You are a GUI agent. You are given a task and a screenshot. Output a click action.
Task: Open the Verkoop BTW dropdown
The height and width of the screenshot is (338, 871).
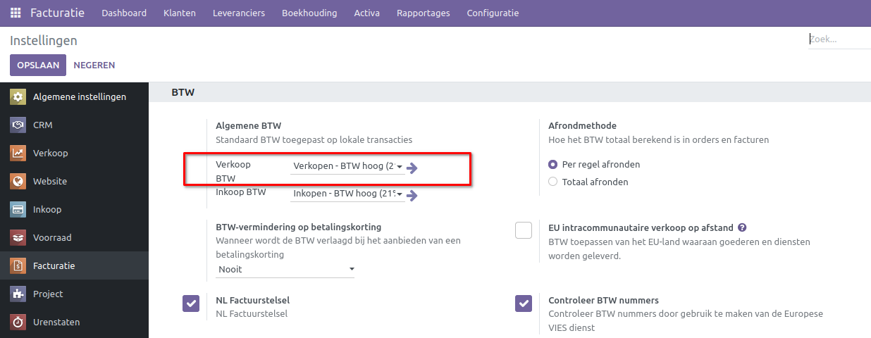(347, 166)
